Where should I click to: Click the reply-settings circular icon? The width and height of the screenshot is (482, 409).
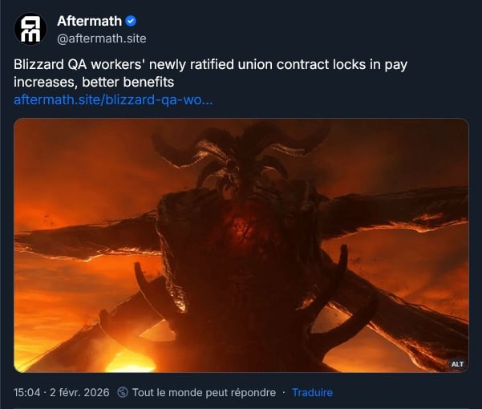coord(123,392)
